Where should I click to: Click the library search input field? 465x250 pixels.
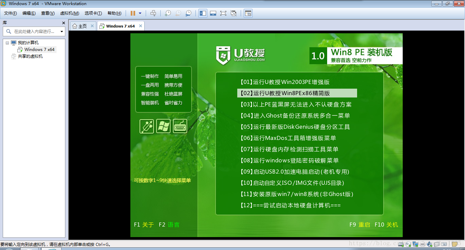click(x=34, y=32)
